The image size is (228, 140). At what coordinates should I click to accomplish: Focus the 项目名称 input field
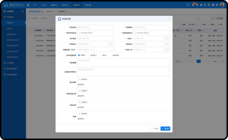pyautogui.click(x=95, y=27)
